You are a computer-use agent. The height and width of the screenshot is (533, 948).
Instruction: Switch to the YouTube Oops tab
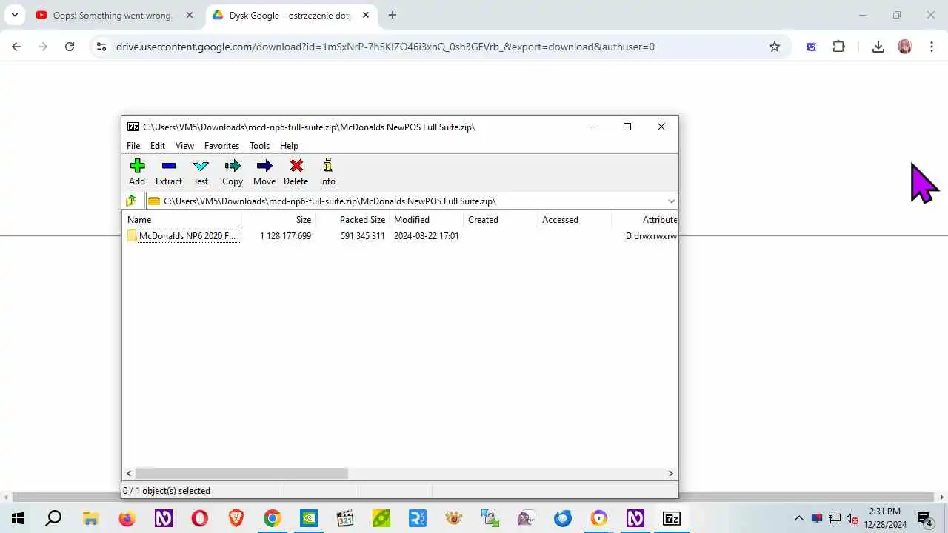pos(113,15)
